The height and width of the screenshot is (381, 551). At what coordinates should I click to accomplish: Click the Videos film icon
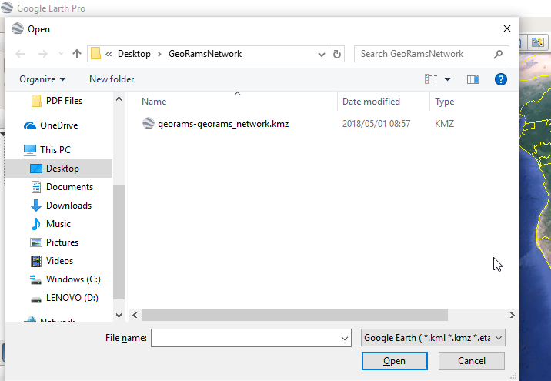[x=36, y=261]
